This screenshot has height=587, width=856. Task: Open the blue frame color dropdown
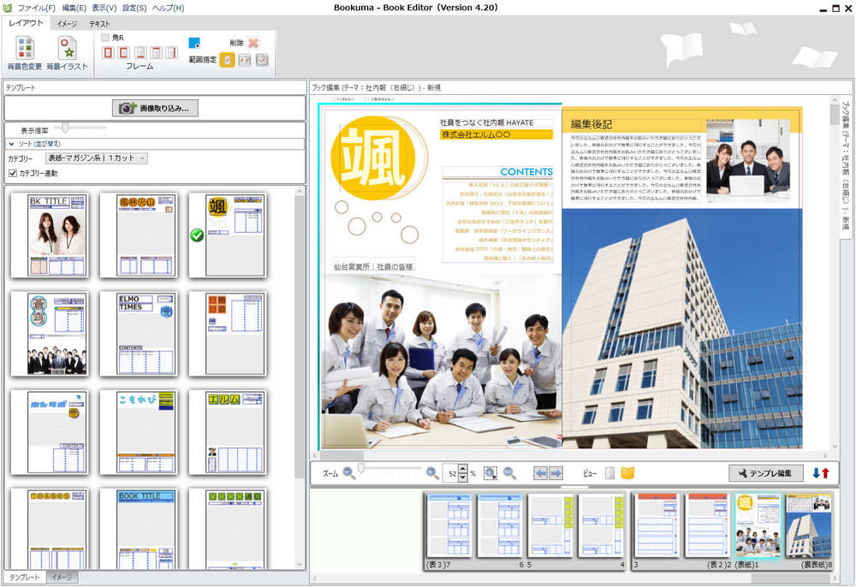[195, 43]
